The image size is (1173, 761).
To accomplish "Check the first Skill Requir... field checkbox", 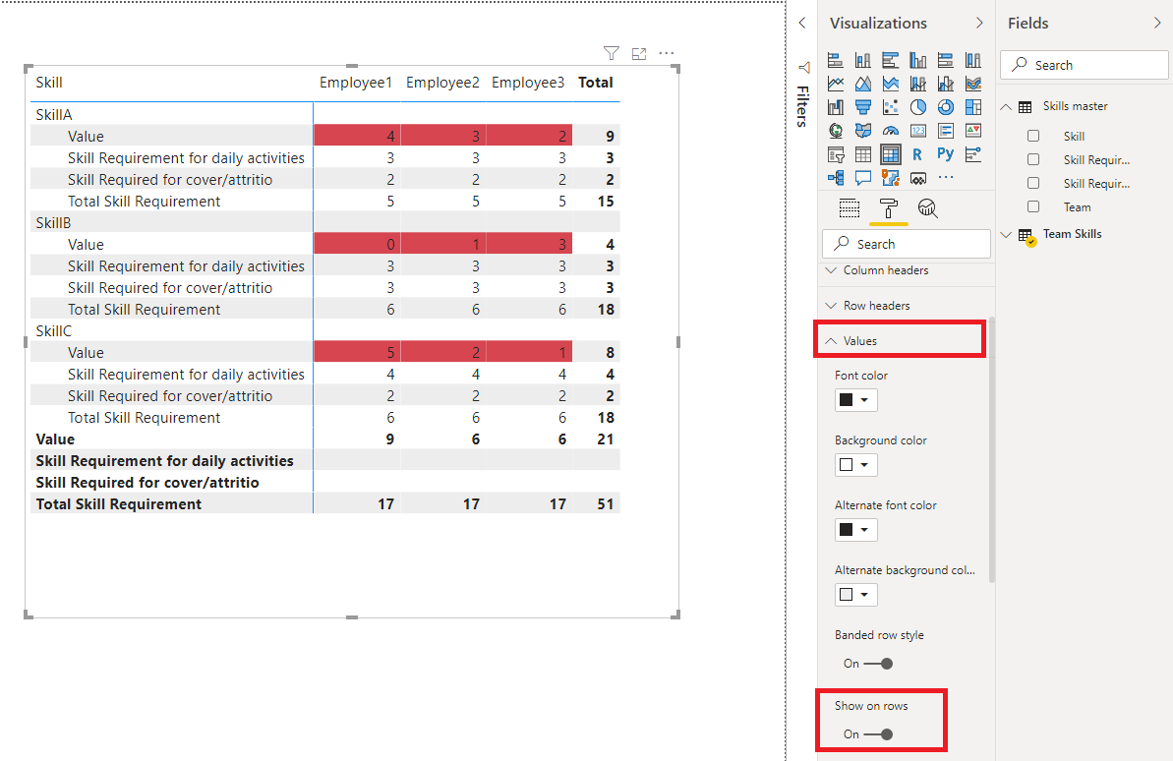I will click(x=1033, y=159).
